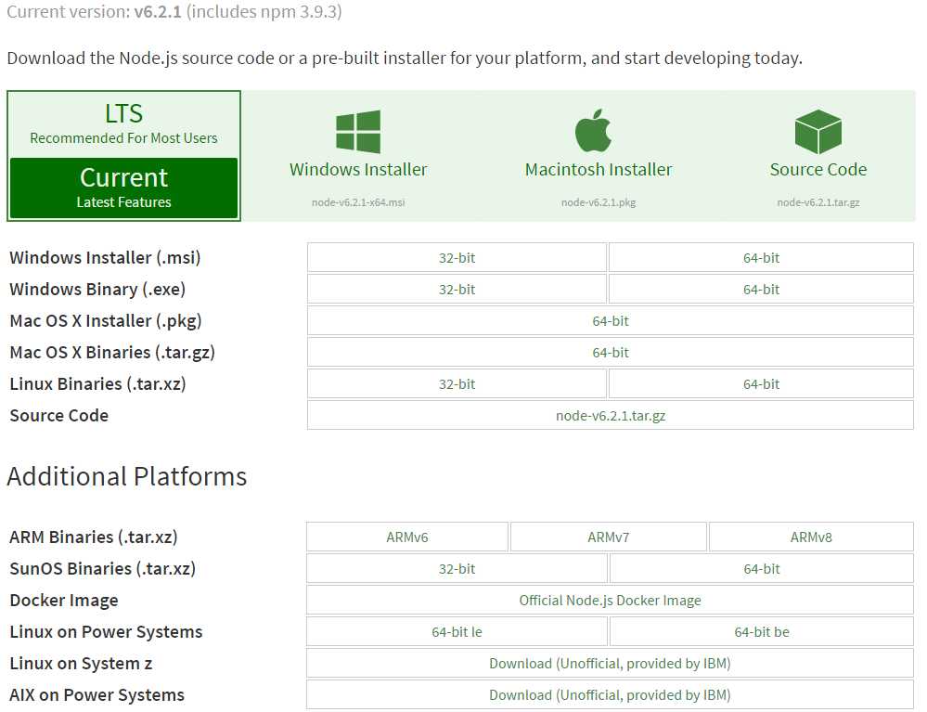Image resolution: width=927 pixels, height=712 pixels.
Task: Click the AIX on Power Systems label
Action: tap(97, 695)
